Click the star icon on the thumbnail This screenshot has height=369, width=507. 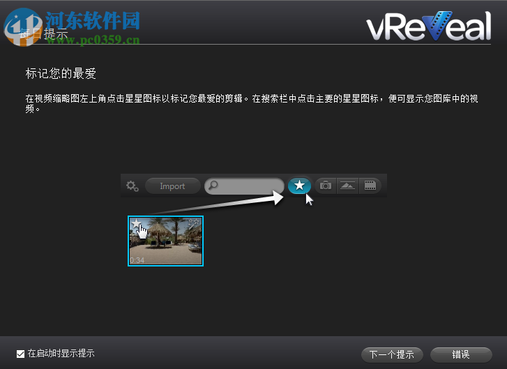[x=136, y=223]
